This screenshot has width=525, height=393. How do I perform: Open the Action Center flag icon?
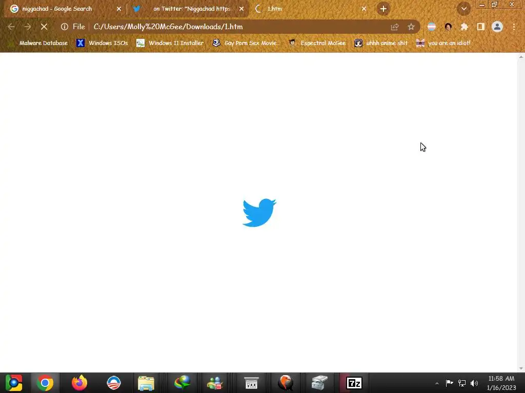pyautogui.click(x=449, y=383)
